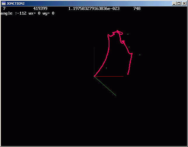Click the JONCTION2 title bar text
The height and width of the screenshot is (147, 188).
(x=15, y=3)
